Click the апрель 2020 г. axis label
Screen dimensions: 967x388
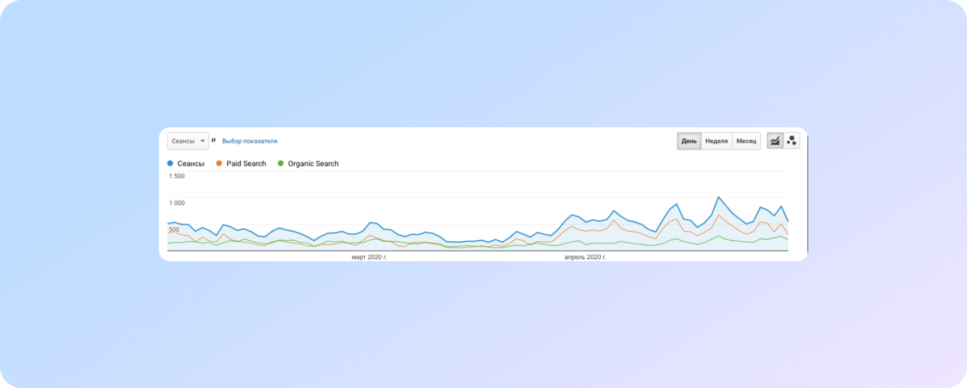pyautogui.click(x=585, y=257)
